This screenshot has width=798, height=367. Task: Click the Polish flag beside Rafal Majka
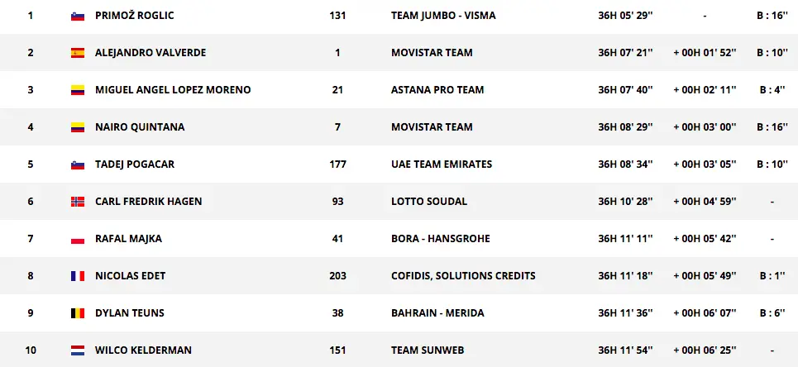point(78,239)
